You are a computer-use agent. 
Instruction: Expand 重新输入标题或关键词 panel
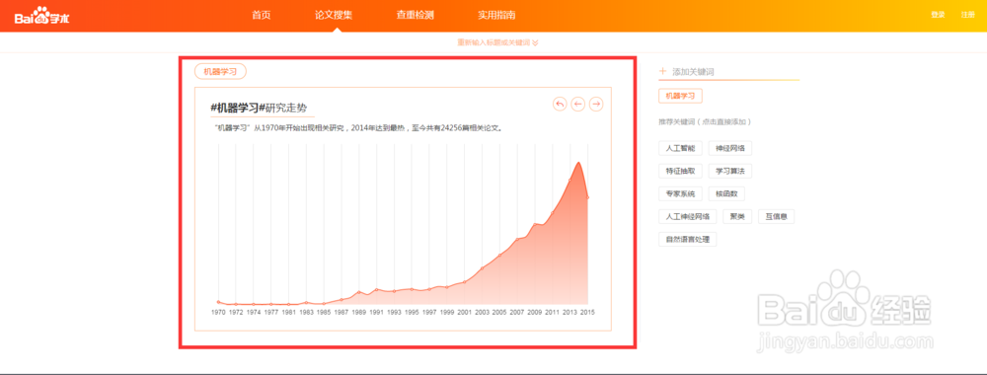pos(497,42)
